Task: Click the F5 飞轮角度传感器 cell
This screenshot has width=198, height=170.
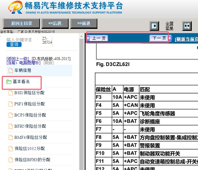Action: 169,113
